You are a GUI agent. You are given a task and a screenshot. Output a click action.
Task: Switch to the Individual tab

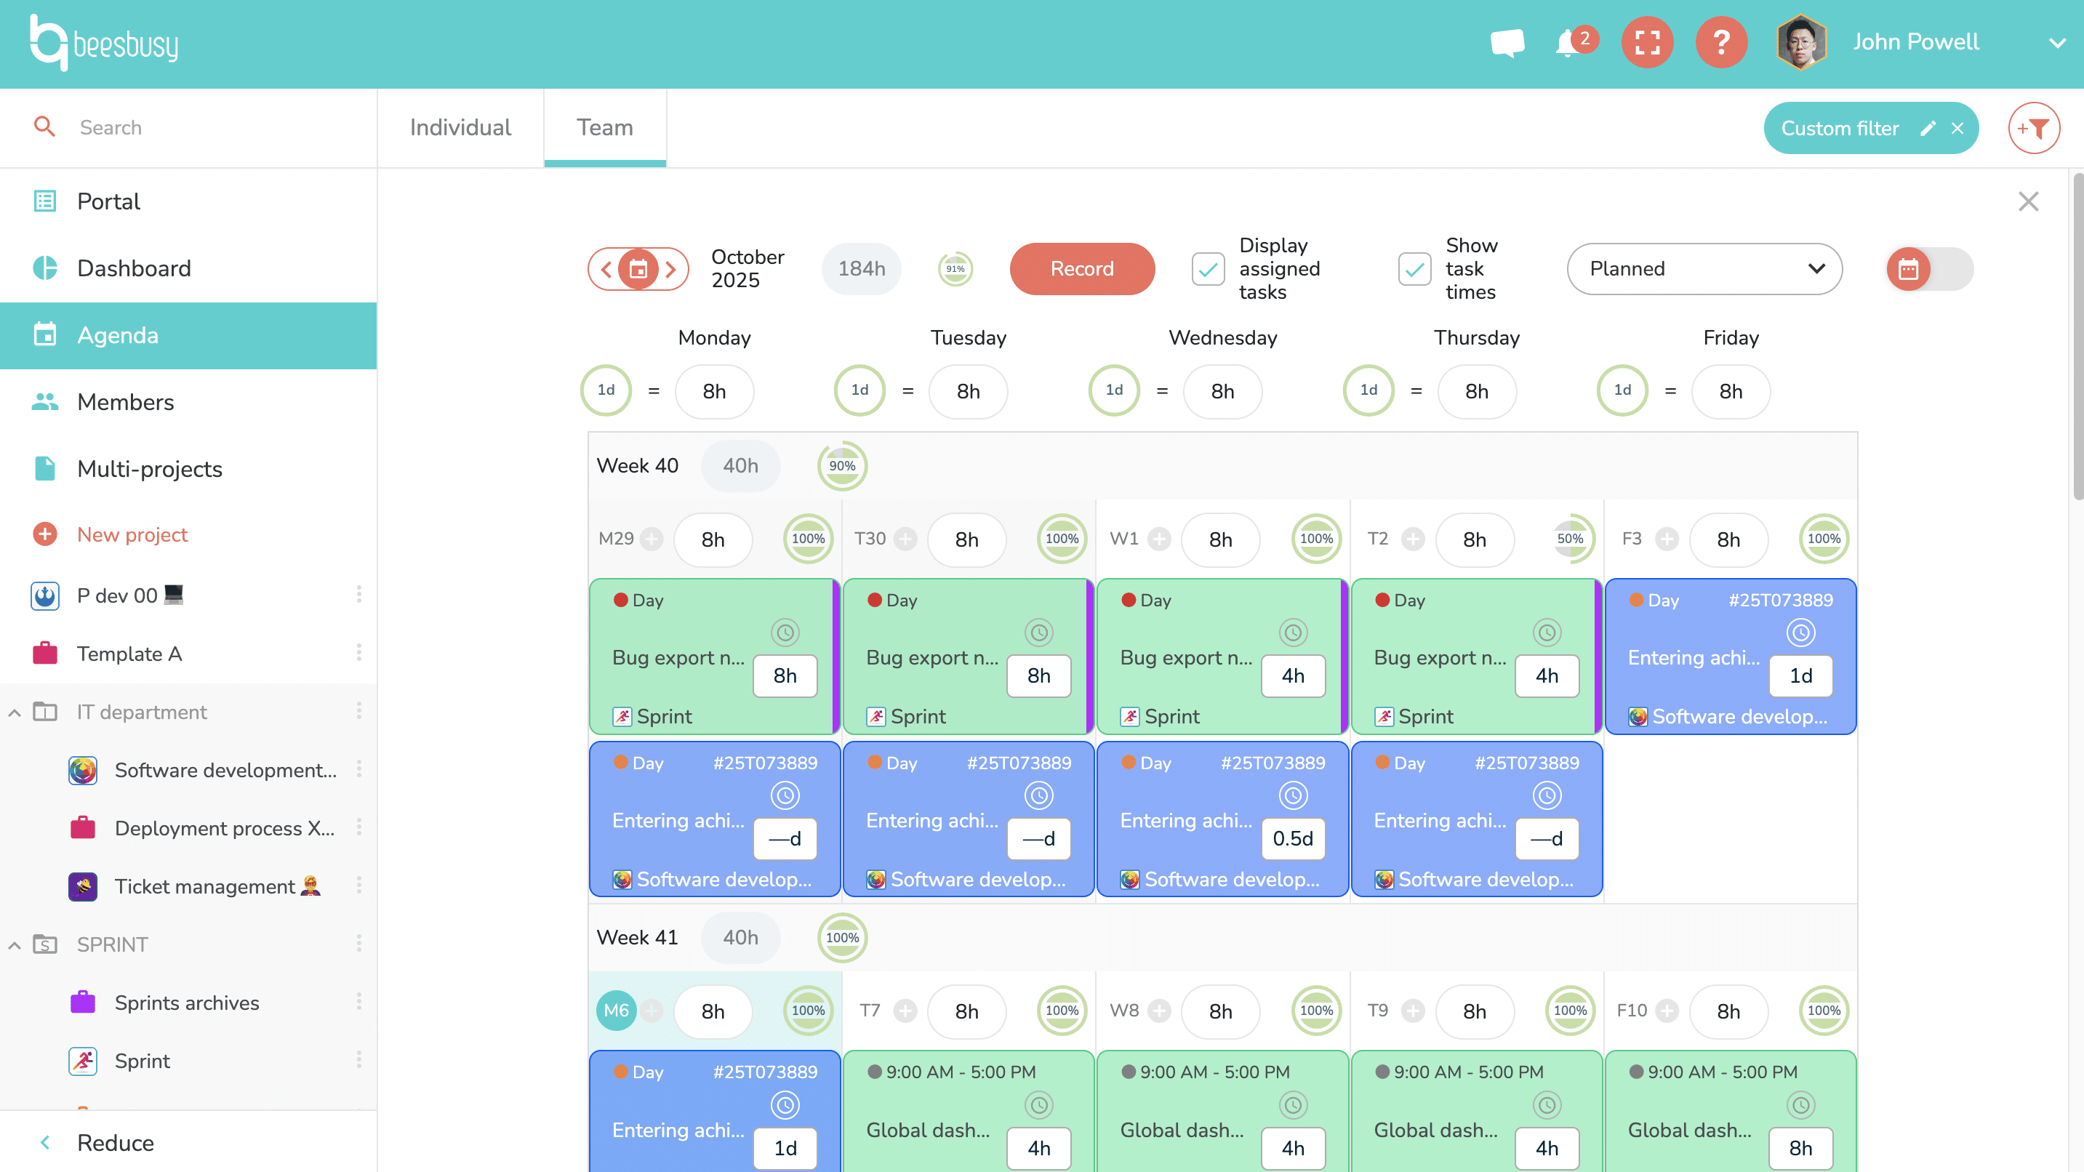click(460, 128)
